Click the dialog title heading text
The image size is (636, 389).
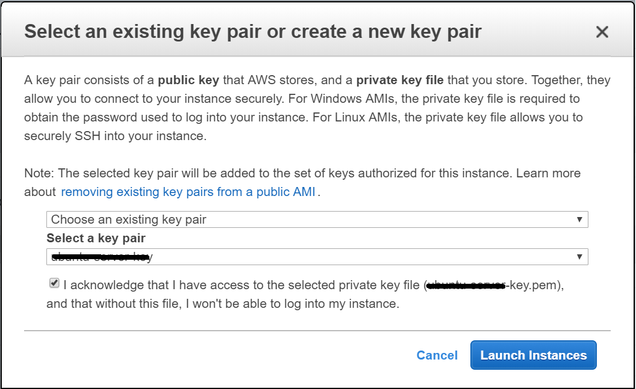(x=253, y=32)
